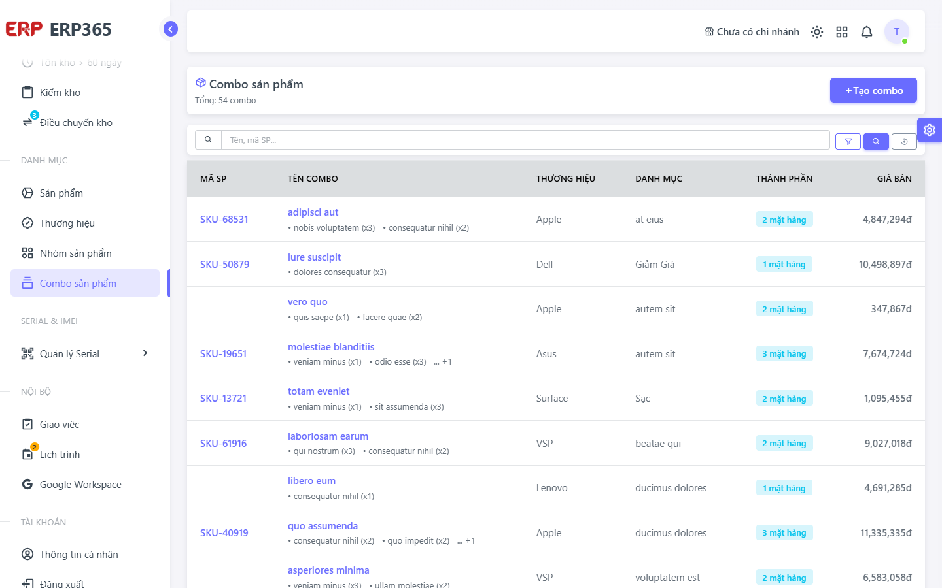Open the settings gear panel on right edge
This screenshot has height=588, width=942.
coord(930,130)
